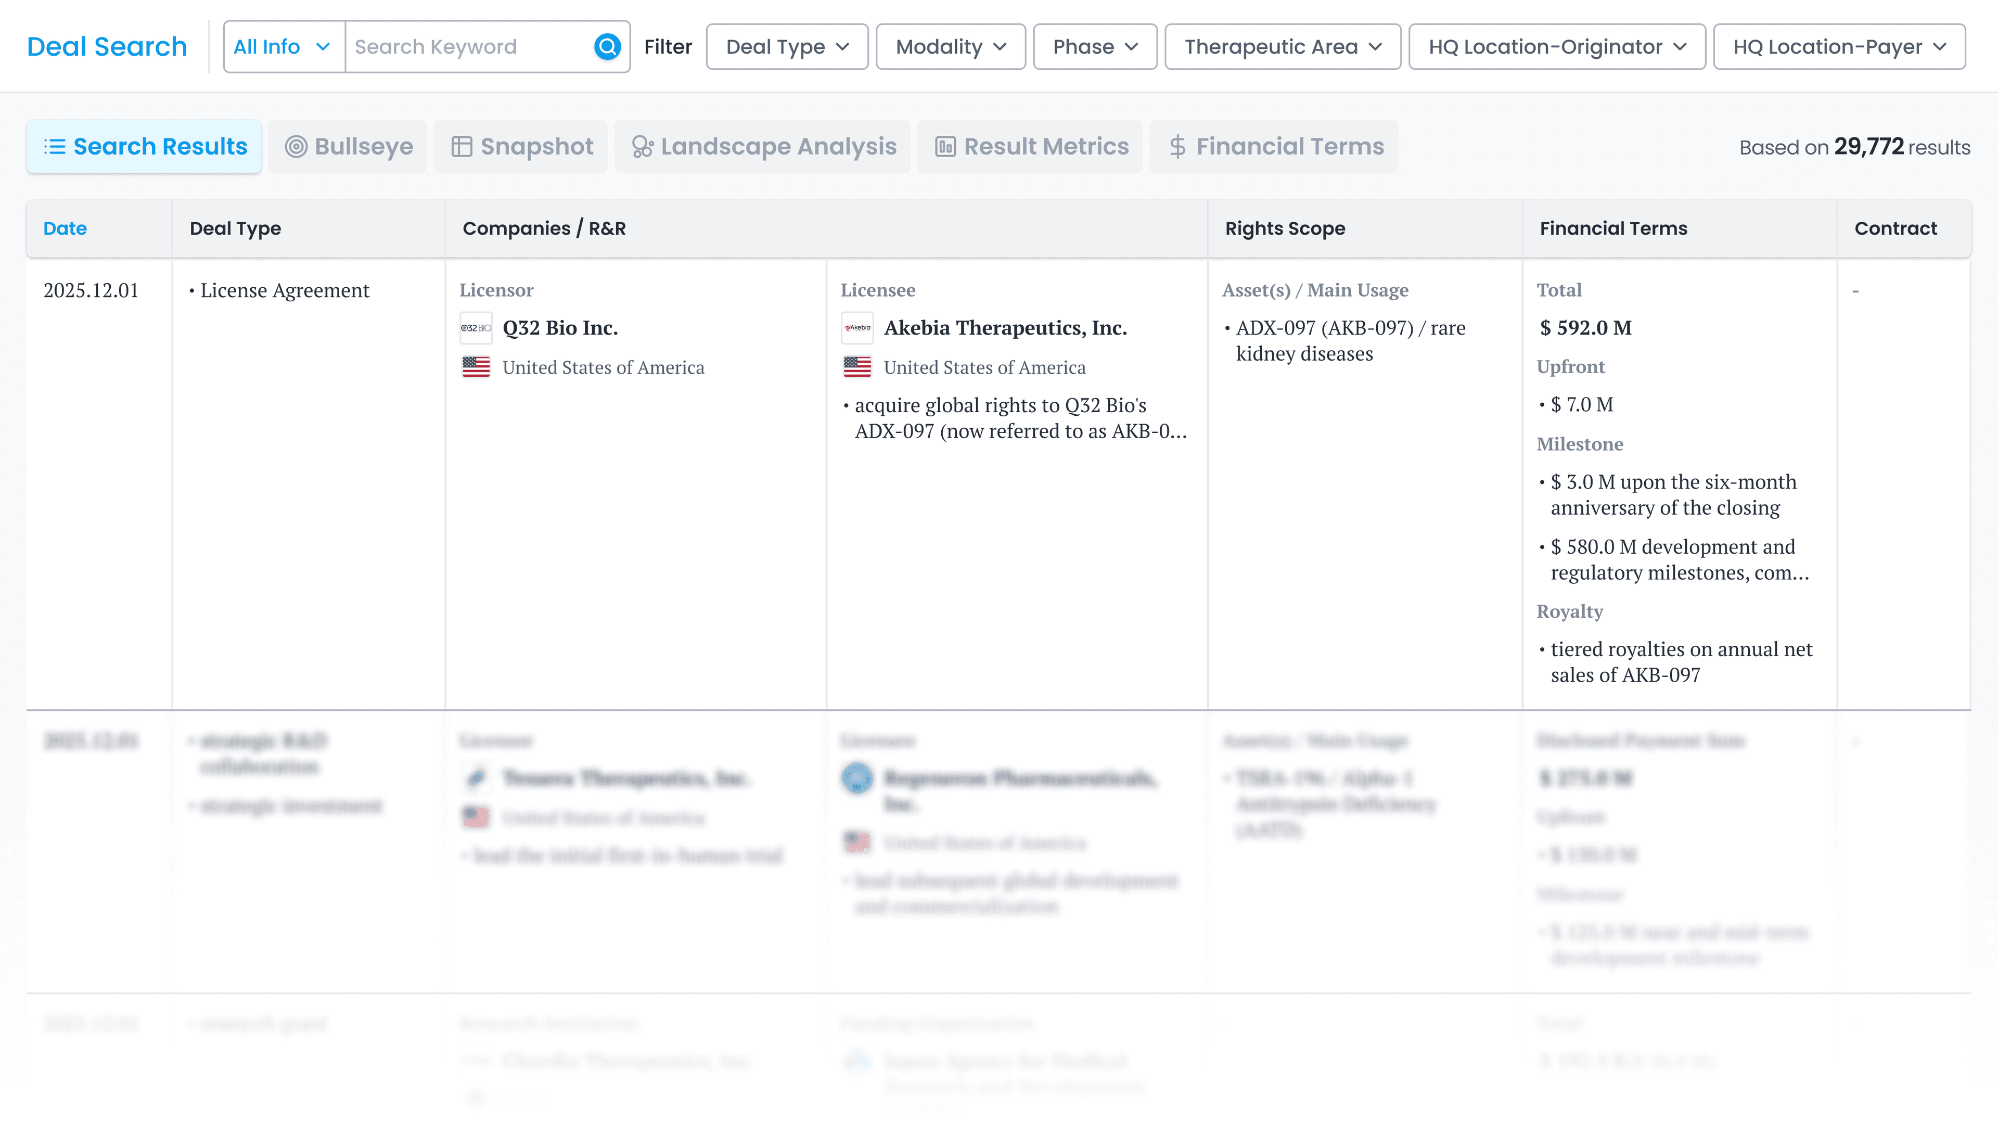Open the Q32 Bio Inc. company link
Viewport: 1998px width, 1124px height.
(560, 328)
